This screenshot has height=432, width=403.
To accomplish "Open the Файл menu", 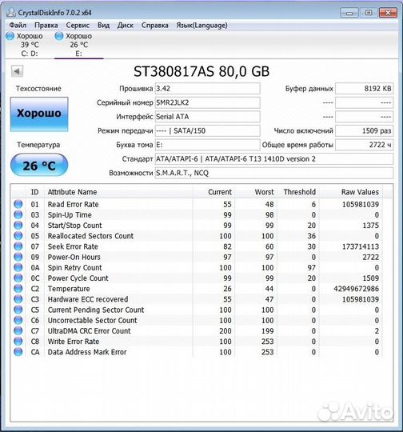I will point(18,25).
